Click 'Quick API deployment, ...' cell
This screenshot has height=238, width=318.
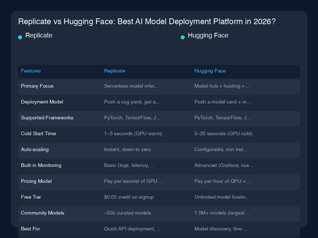132,229
